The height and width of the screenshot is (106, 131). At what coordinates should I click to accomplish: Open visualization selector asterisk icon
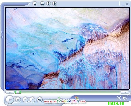coord(48,4)
